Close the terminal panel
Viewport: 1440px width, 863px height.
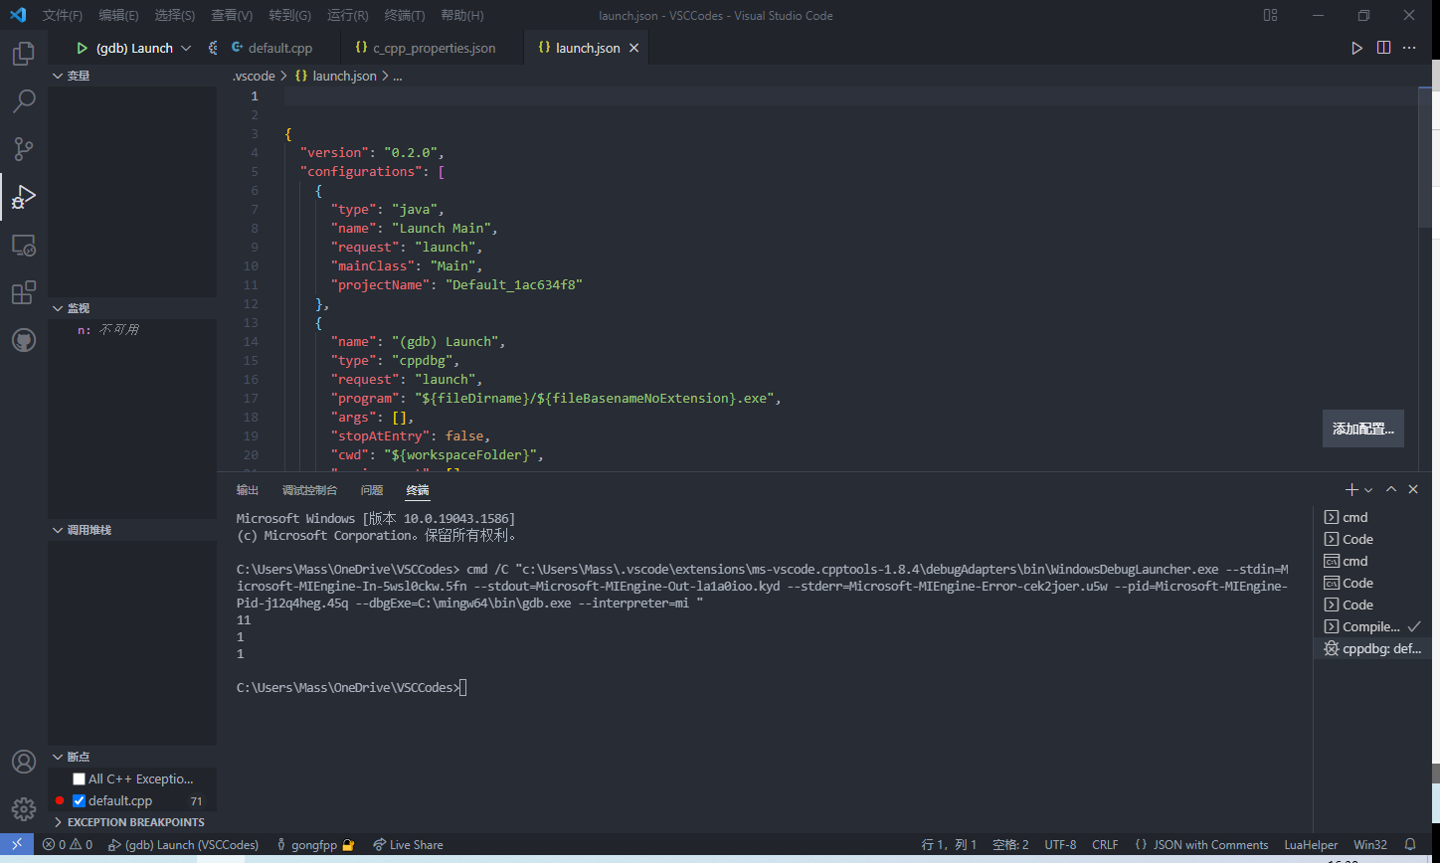(1413, 489)
